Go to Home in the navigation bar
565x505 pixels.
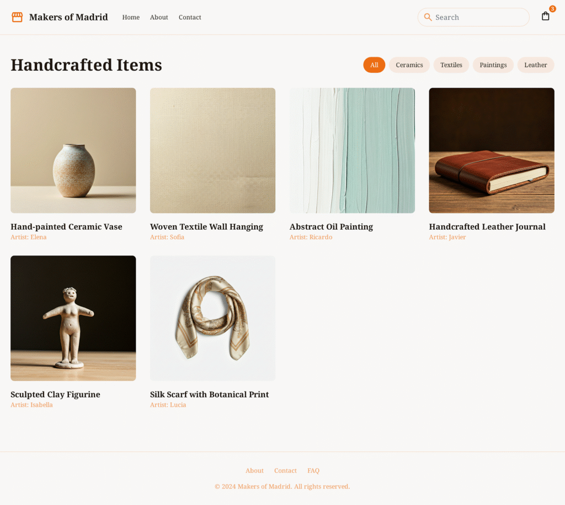tap(131, 17)
